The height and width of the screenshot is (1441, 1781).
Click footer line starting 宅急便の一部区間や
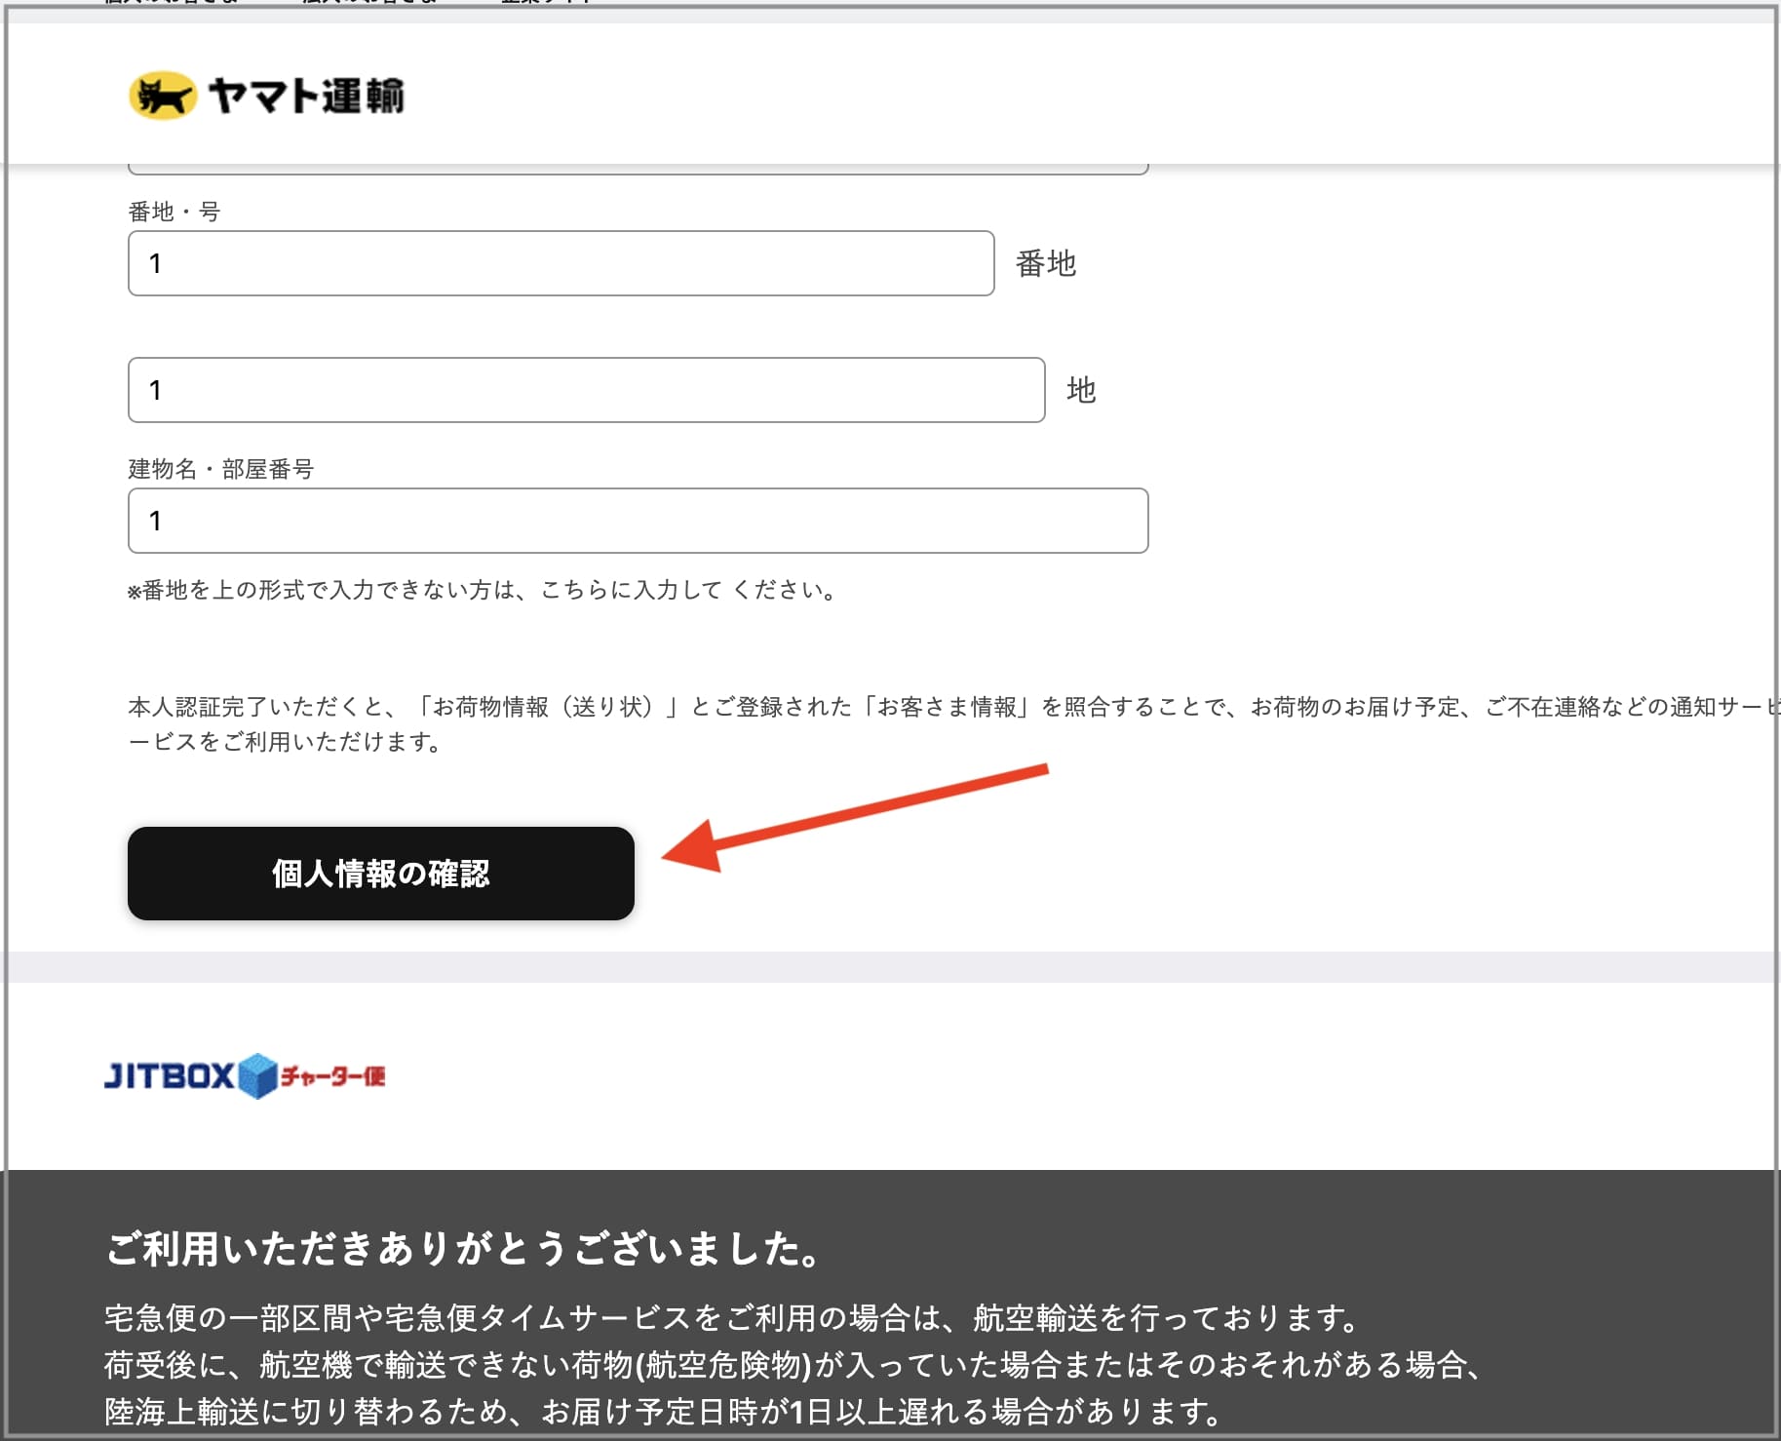(732, 1318)
